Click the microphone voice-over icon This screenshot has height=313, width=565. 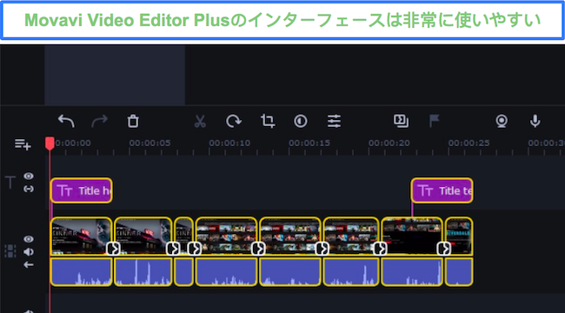click(x=535, y=121)
